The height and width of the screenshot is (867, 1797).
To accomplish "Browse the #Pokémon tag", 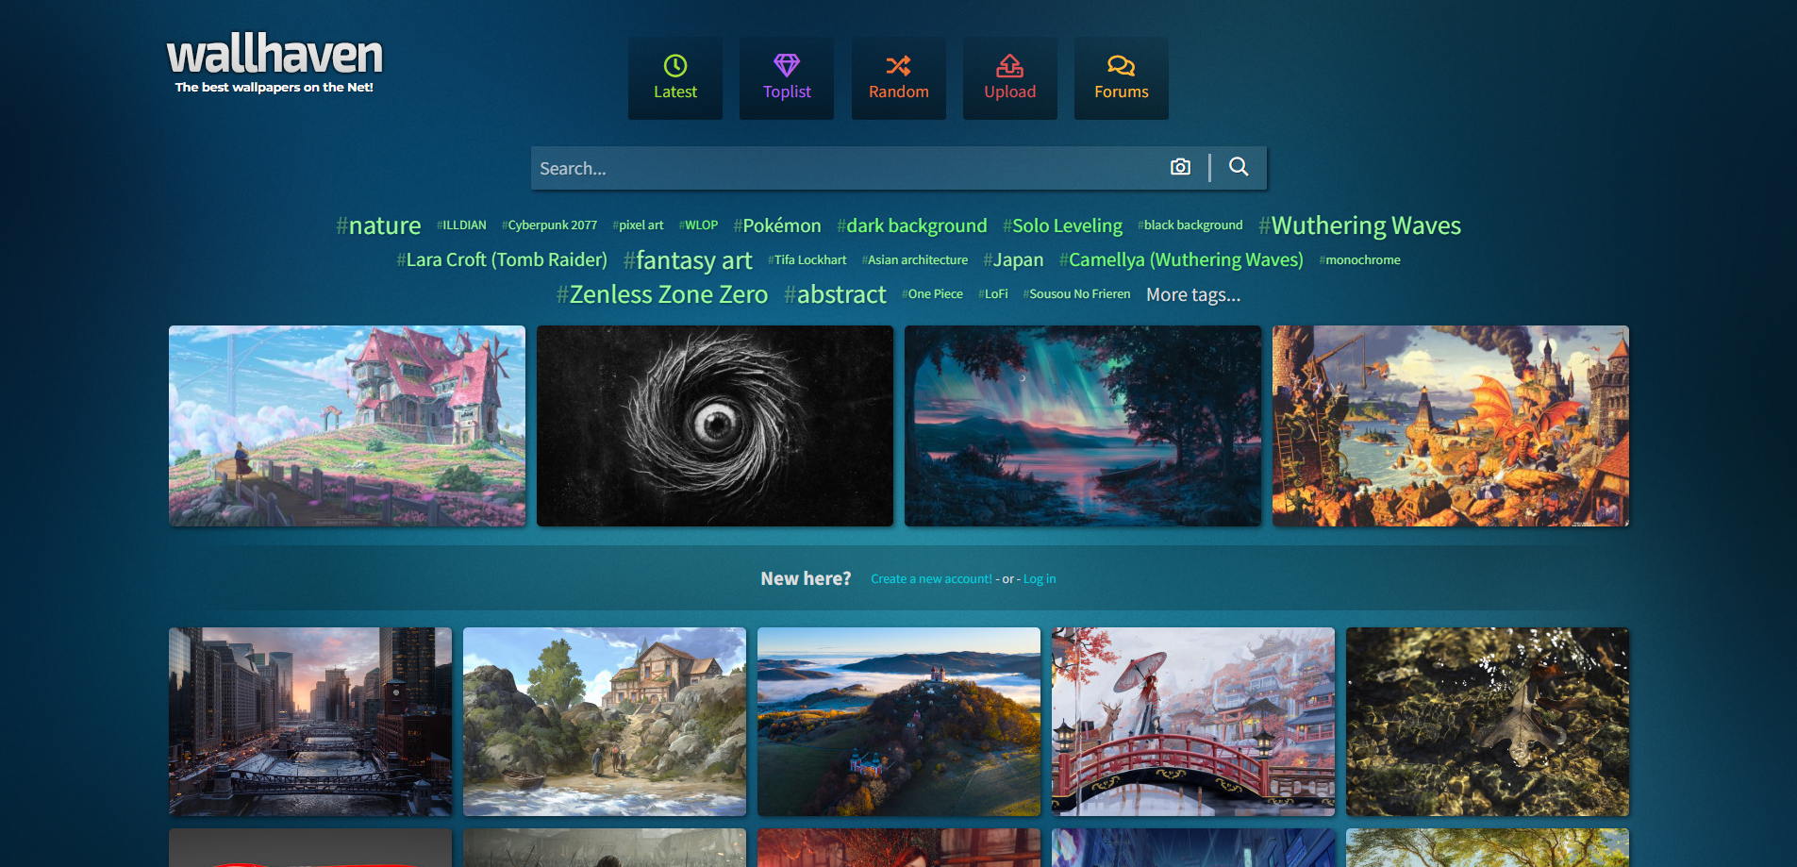I will 777,225.
